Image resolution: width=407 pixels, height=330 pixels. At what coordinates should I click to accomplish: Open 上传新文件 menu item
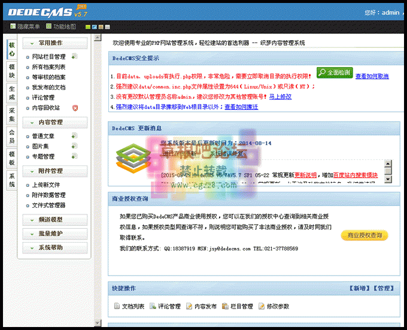pos(45,185)
